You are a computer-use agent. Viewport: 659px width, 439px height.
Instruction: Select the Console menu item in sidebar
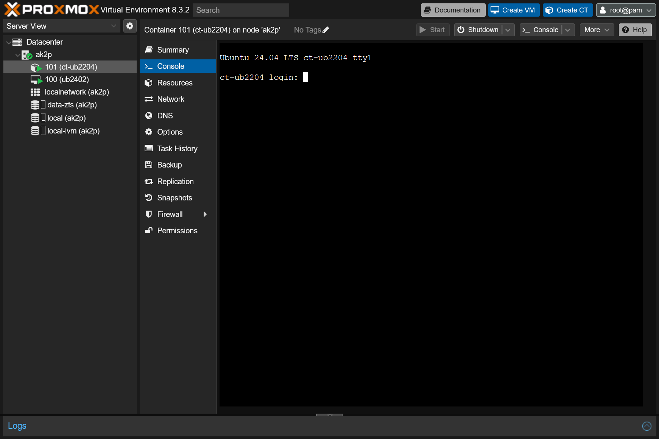pos(178,66)
